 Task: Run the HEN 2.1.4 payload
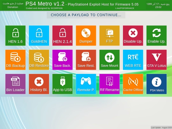(62, 36)
